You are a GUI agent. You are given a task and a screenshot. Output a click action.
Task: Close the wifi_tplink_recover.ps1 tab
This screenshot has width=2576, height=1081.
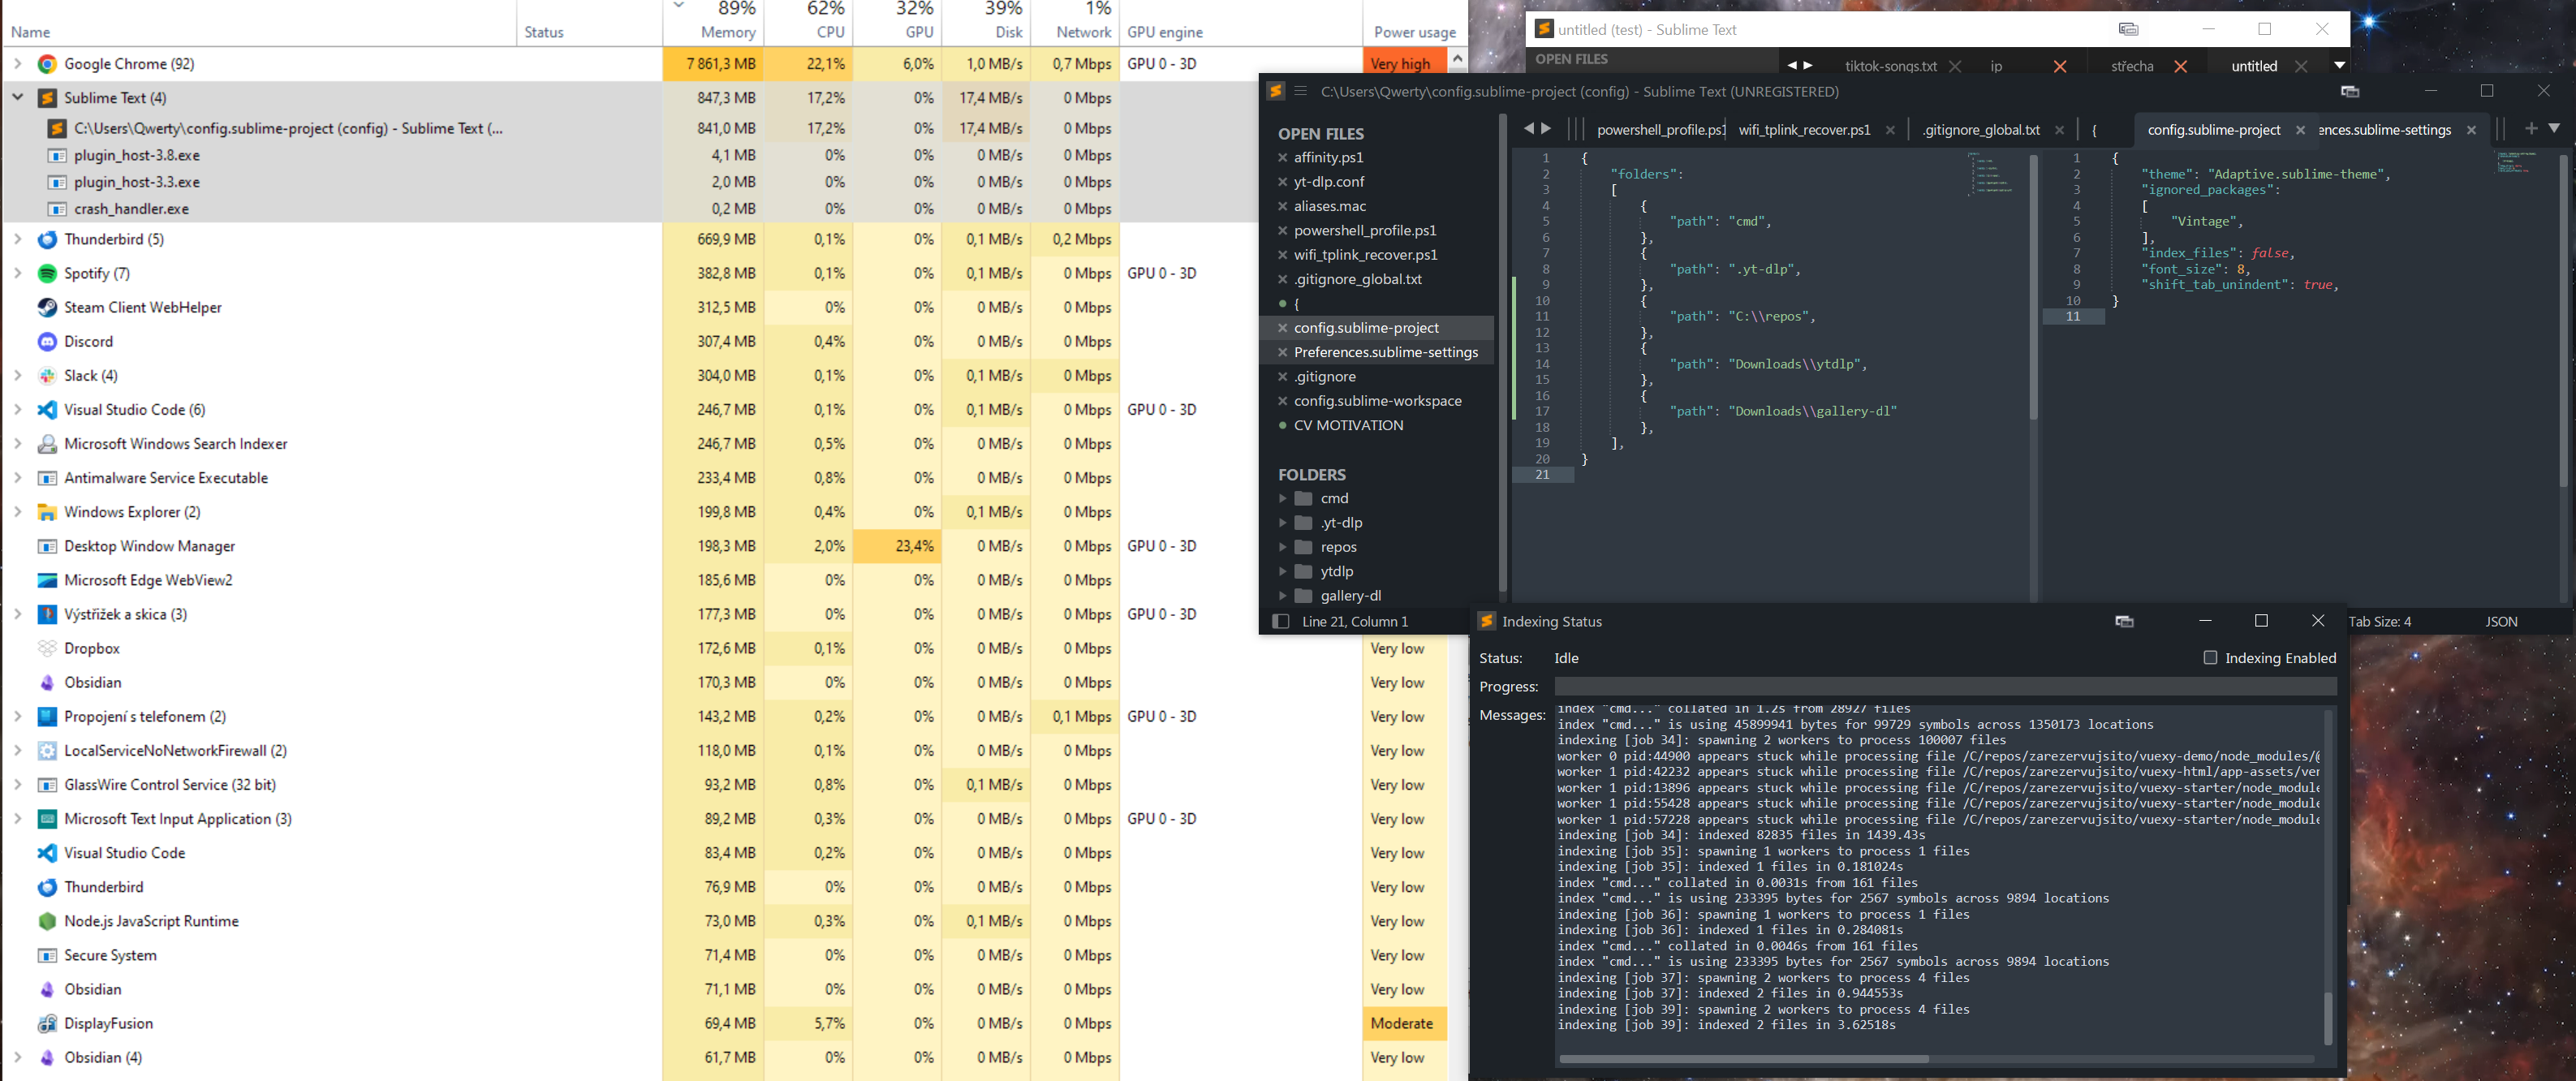coord(1889,130)
